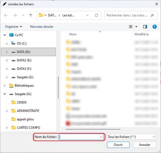Collapse the Ce PC tree node
The image size is (161, 153).
(x=5, y=35)
